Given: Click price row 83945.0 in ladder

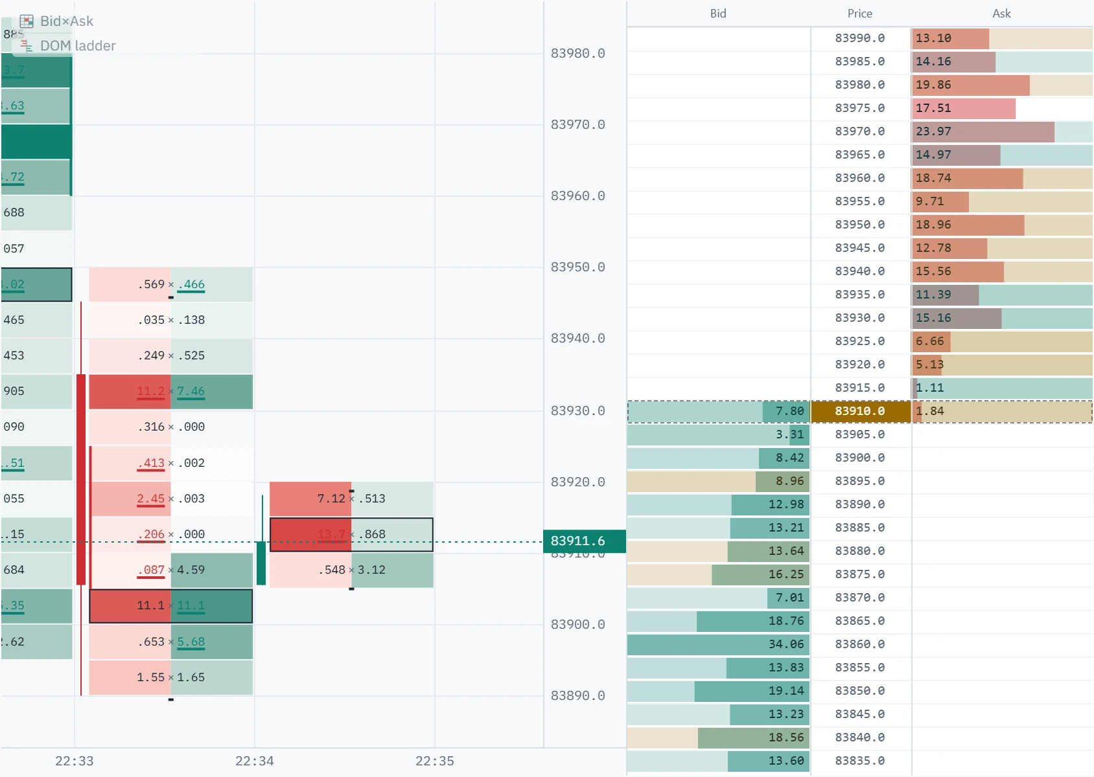Looking at the screenshot, I should click(x=860, y=248).
